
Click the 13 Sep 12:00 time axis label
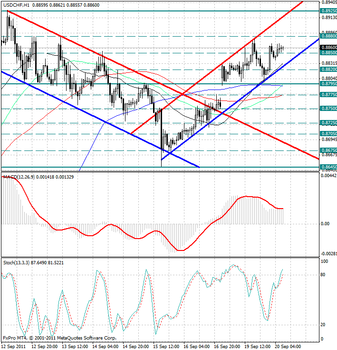[x=75, y=347]
